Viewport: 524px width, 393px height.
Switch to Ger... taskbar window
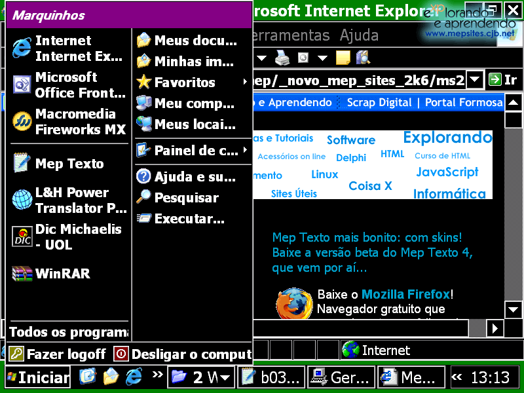tap(341, 377)
